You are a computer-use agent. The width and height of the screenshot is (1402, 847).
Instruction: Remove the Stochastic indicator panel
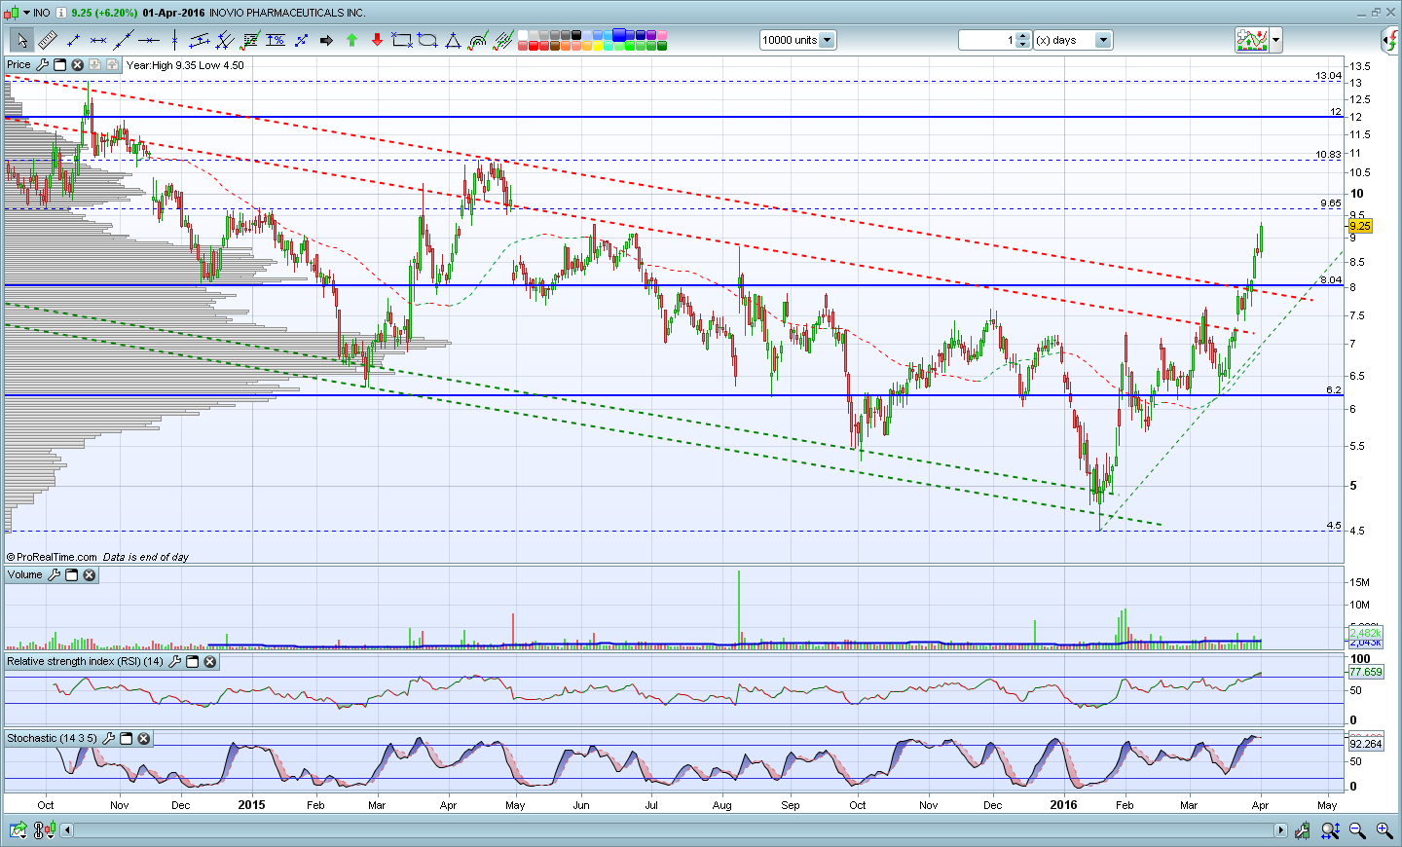point(144,739)
